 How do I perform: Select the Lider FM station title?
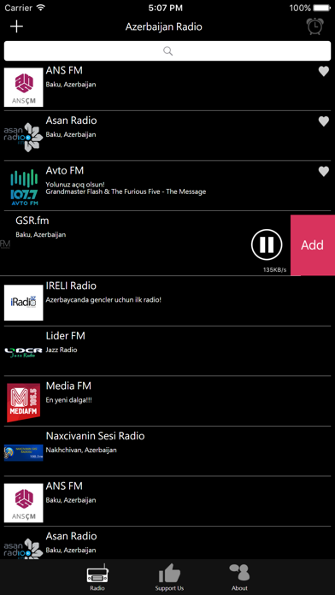point(65,335)
